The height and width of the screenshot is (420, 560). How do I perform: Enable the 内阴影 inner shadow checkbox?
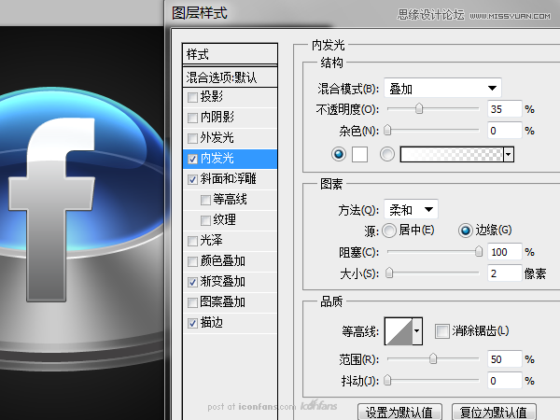click(x=192, y=118)
